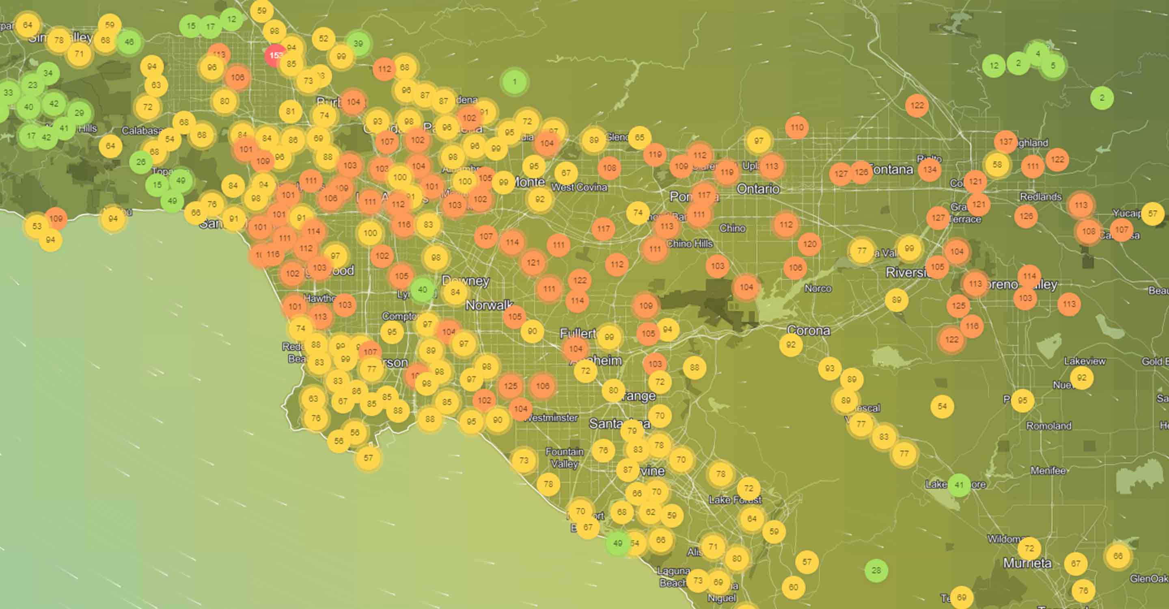Click the orange 120 marker east of Chino
The image size is (1169, 609).
pyautogui.click(x=810, y=244)
